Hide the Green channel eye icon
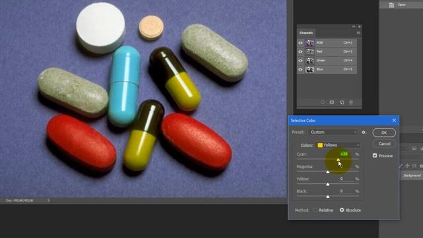Screen dimensions: 423x238 [x=300, y=61]
